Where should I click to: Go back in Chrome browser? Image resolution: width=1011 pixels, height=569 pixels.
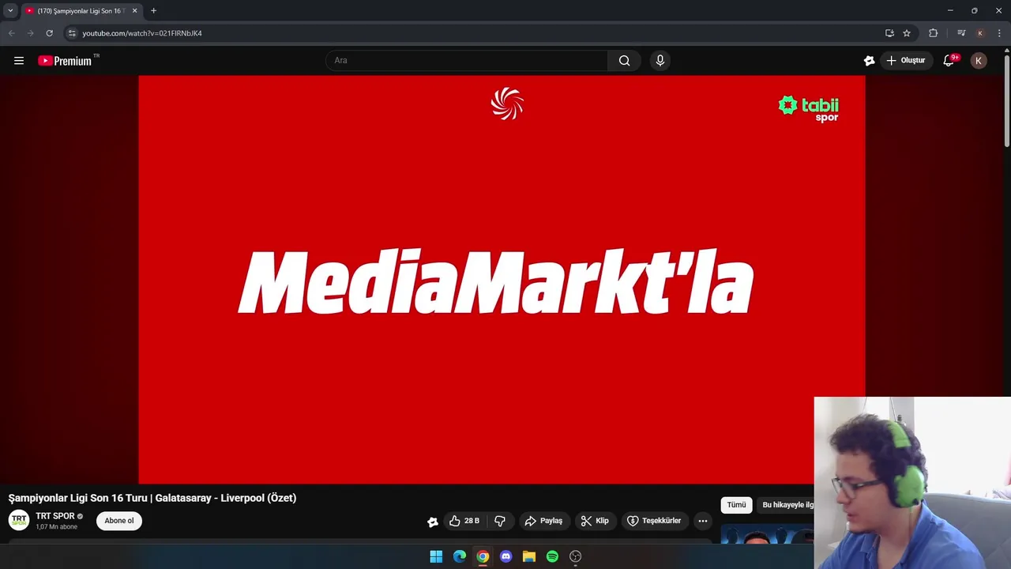pos(11,33)
